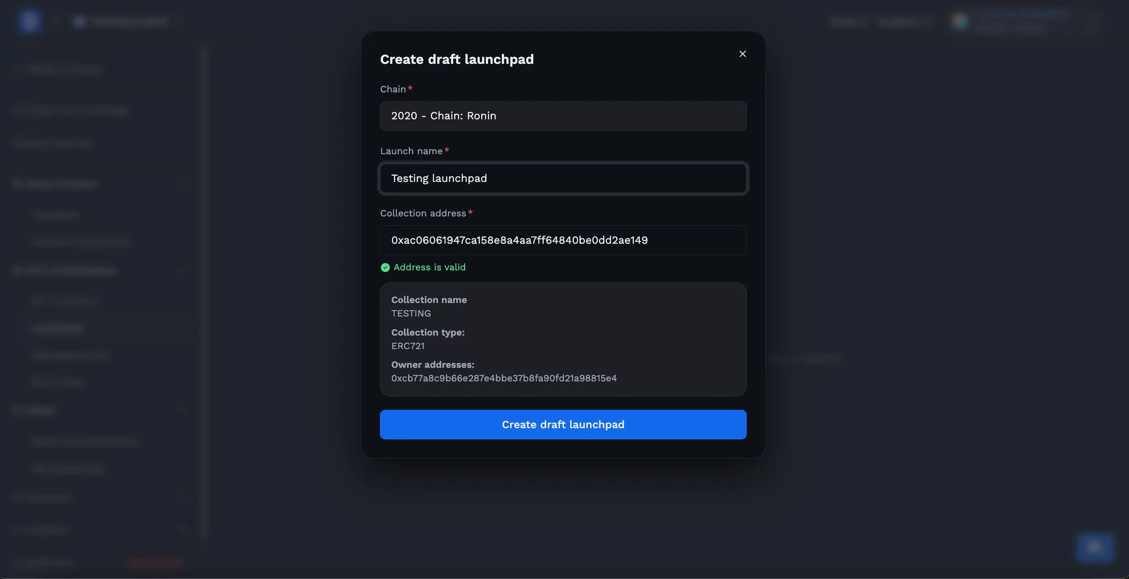Click the Create draft launchpad dialog title
Image resolution: width=1129 pixels, height=579 pixels.
(x=457, y=59)
